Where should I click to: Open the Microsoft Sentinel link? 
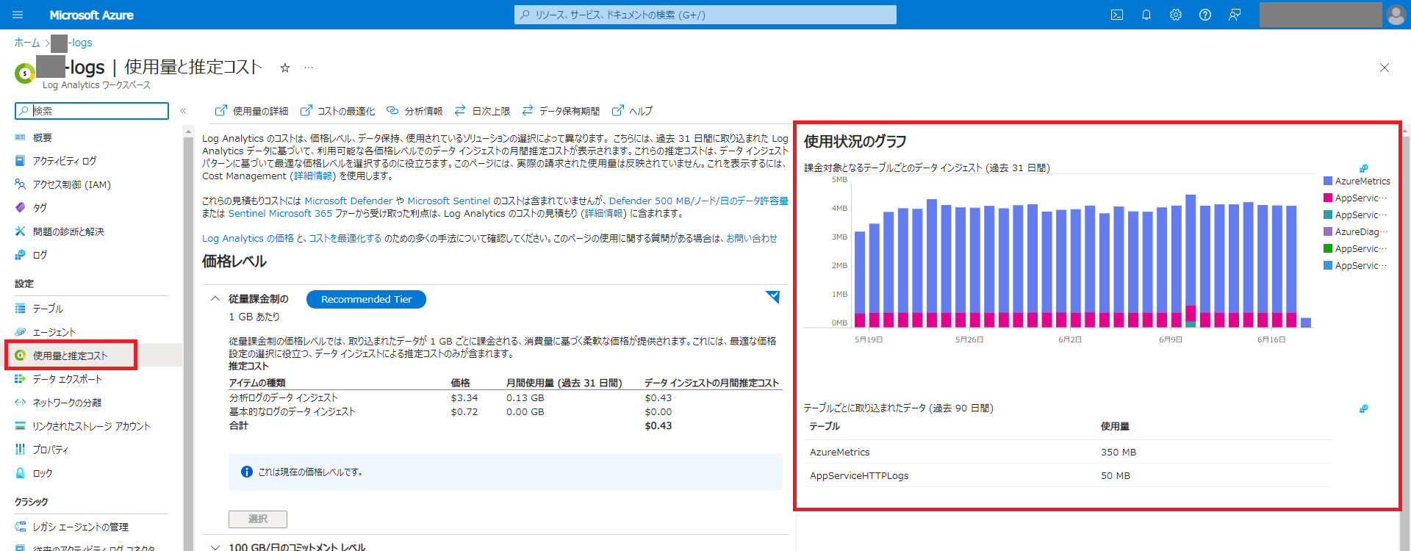coord(448,201)
